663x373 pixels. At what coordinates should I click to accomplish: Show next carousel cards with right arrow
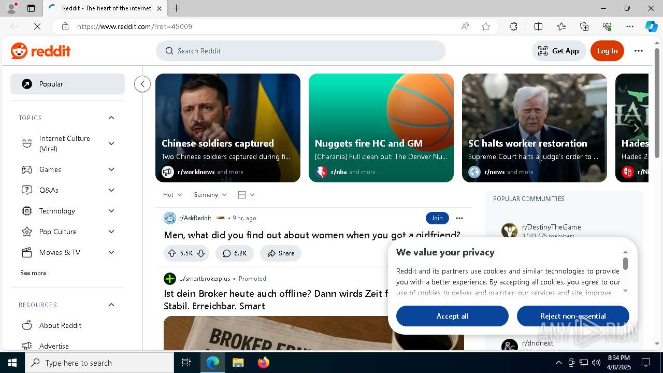point(636,128)
